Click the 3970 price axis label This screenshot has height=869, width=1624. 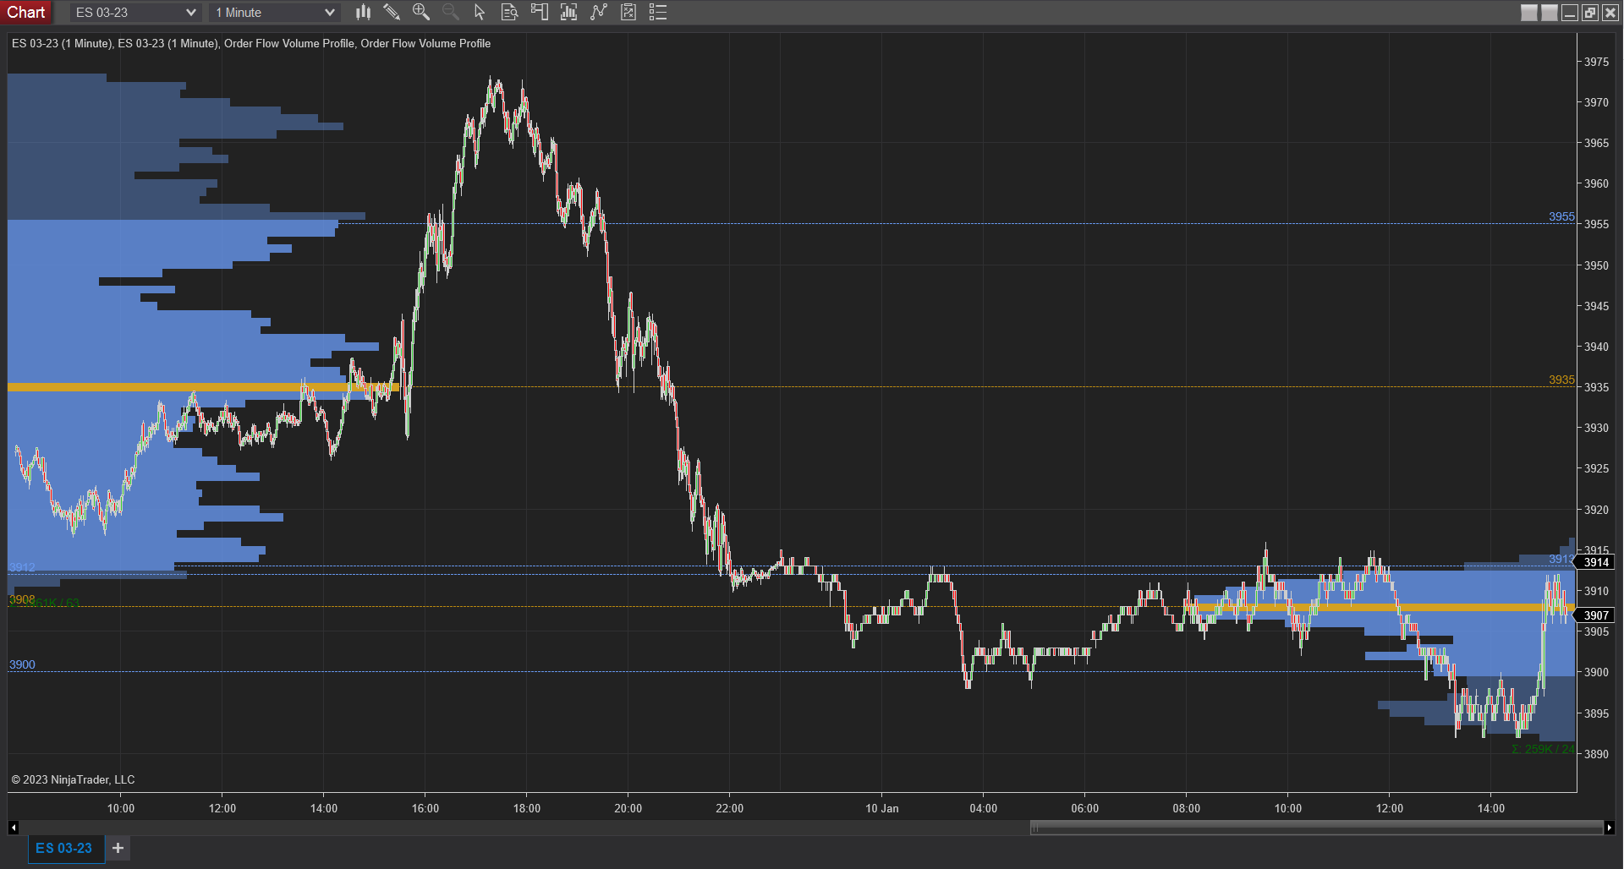1597,102
